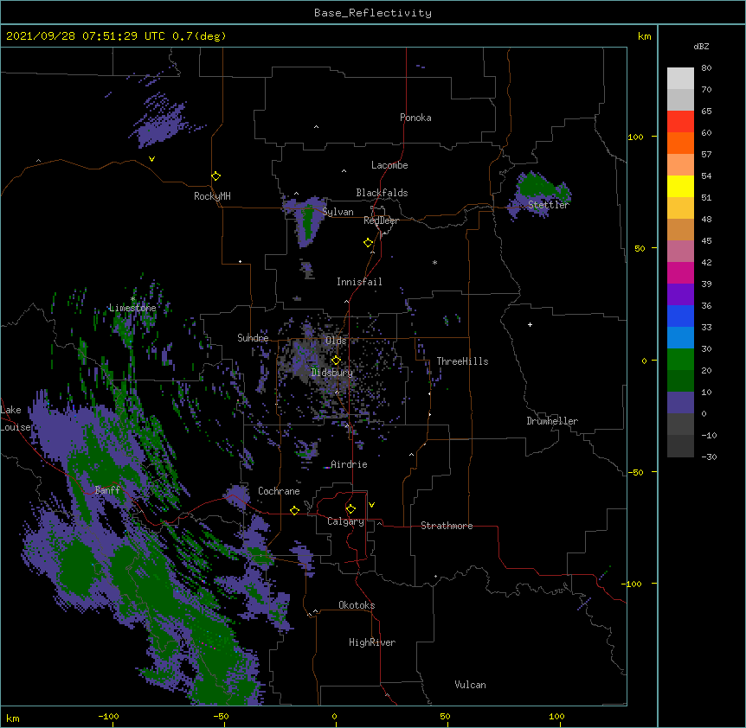
Task: Click the white asterisk marker east of Innisfail
Action: [x=434, y=262]
